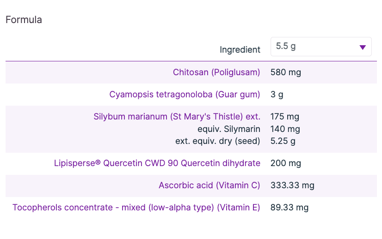Select the 200 mg Quercetin amount
The height and width of the screenshot is (239, 382).
(x=286, y=163)
